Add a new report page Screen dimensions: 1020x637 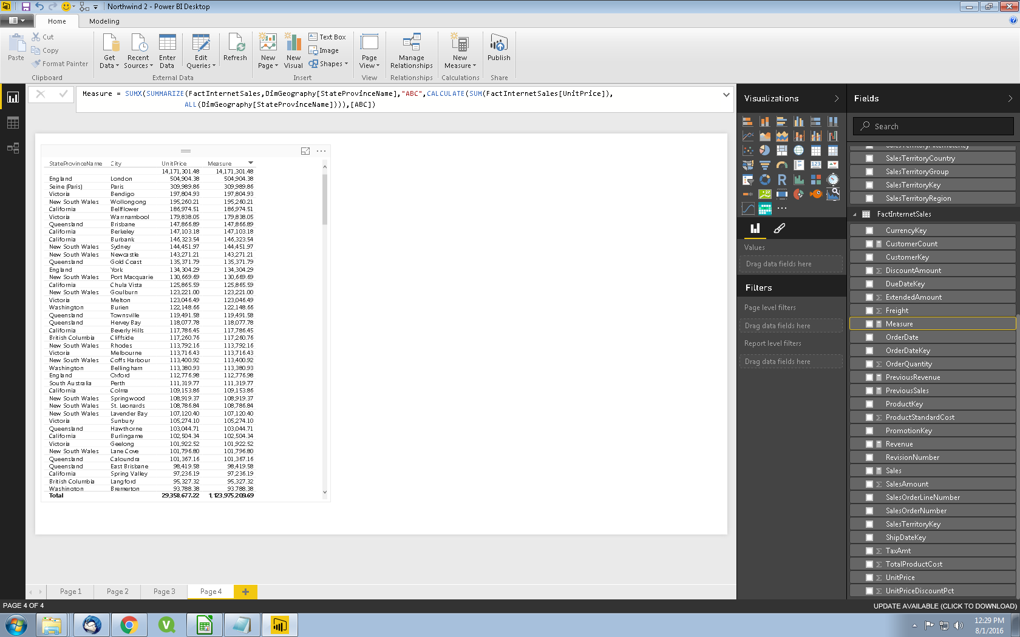(245, 591)
